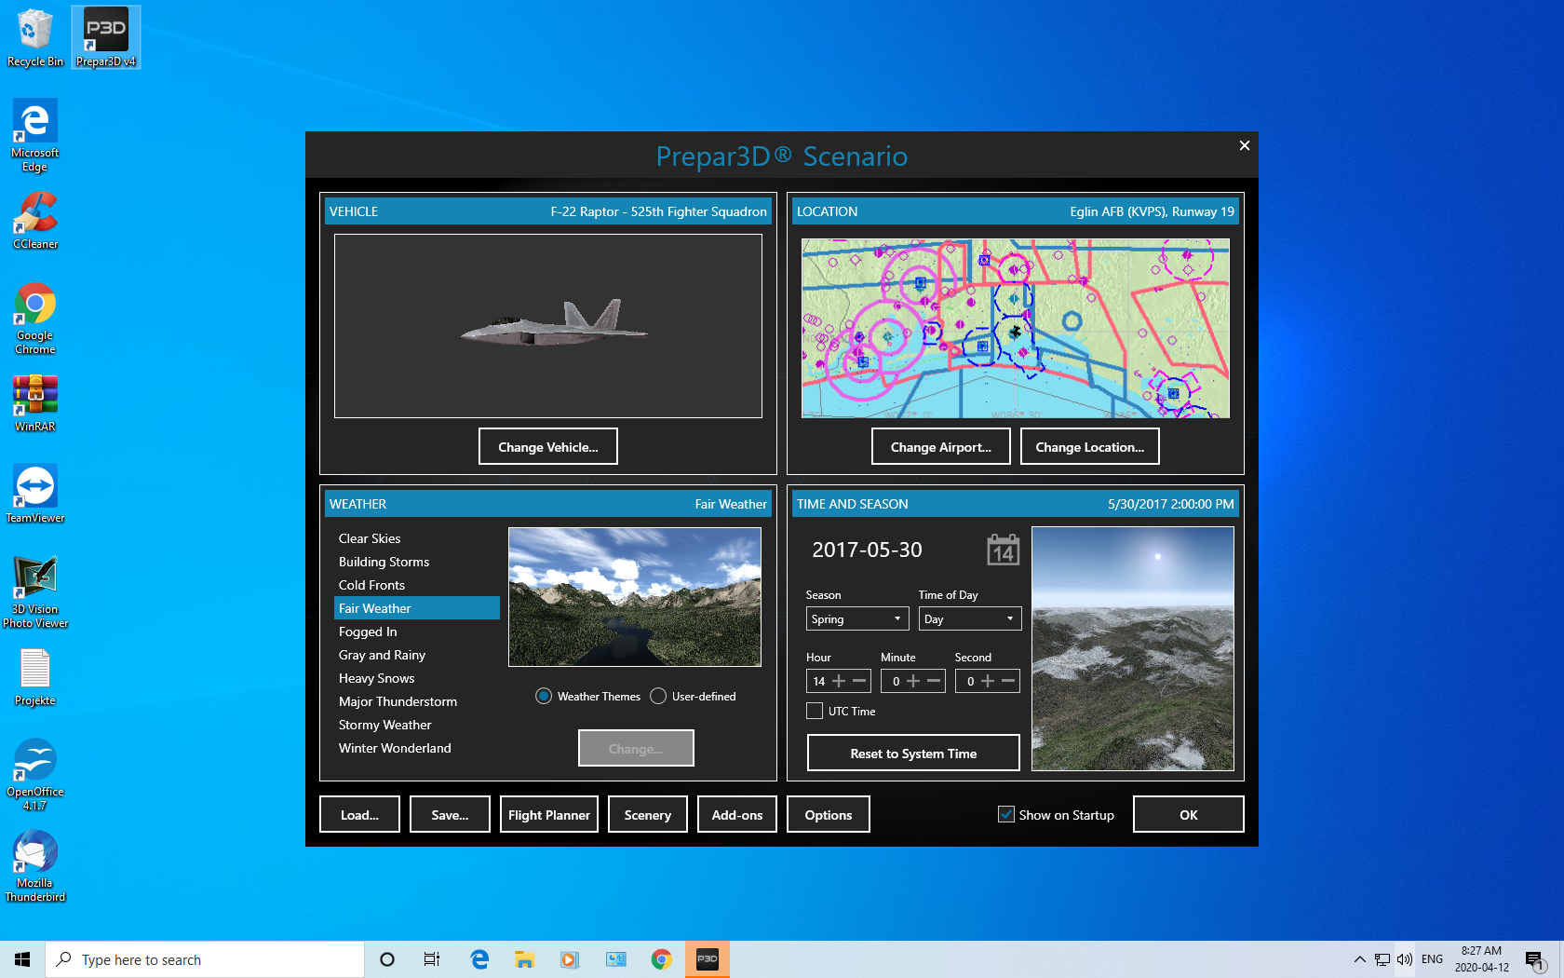This screenshot has width=1564, height=978.
Task: Increase the Hour value with plus
Action: point(839,681)
